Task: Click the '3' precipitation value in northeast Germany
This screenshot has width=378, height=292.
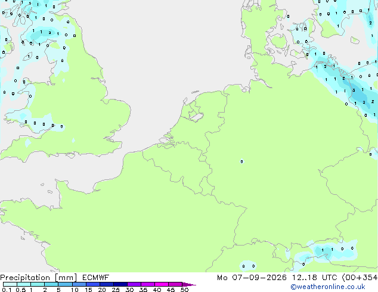Action: (x=354, y=91)
